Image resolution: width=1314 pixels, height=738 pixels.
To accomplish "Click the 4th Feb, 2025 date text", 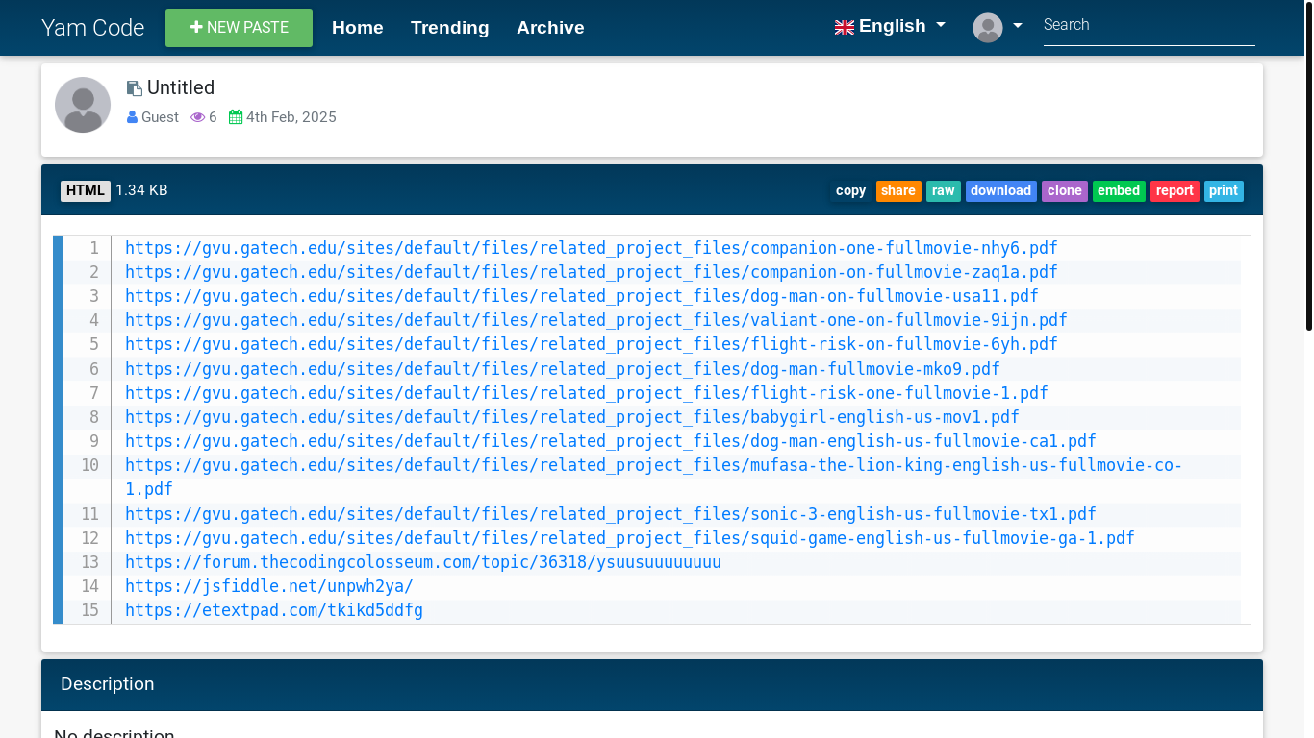I will click(x=291, y=117).
